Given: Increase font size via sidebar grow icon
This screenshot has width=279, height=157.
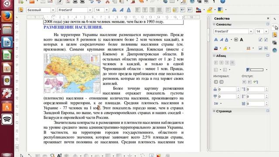Looking at the screenshot, I should click(260, 40).
